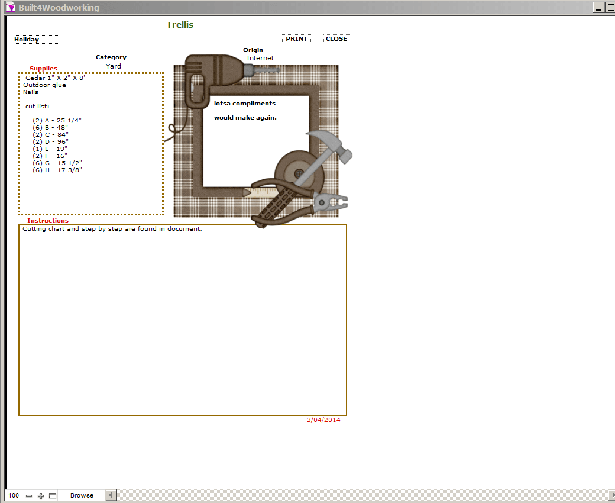The image size is (615, 503).
Task: Click the zoom in plus icon
Action: [x=40, y=495]
